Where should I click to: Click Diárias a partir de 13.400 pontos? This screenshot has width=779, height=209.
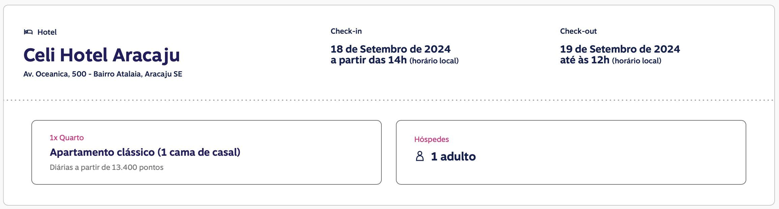click(107, 168)
